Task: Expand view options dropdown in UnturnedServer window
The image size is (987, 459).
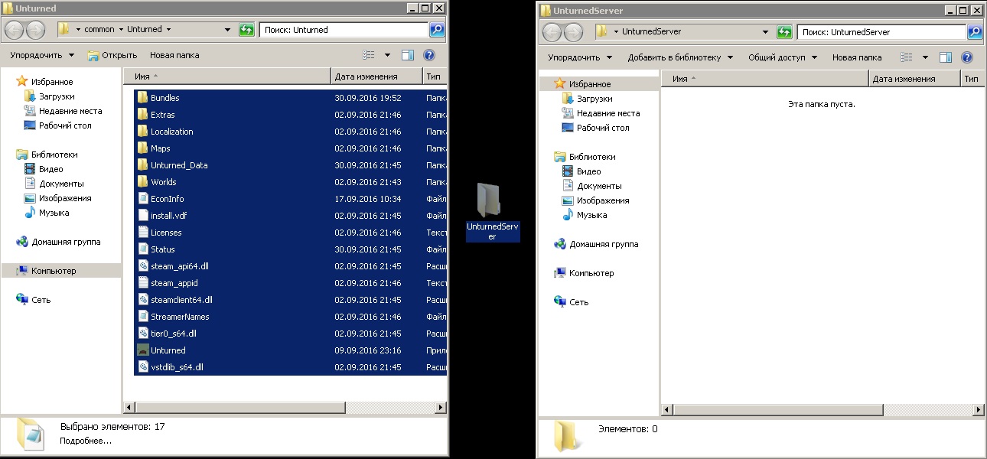Action: tap(925, 57)
